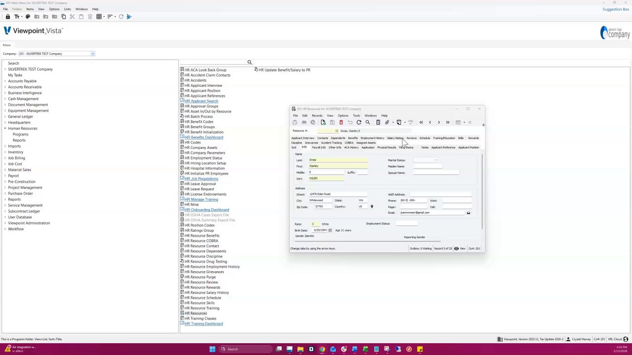The height and width of the screenshot is (355, 632).
Task: Expand the Accounts Payable tree node
Action: pyautogui.click(x=5, y=81)
